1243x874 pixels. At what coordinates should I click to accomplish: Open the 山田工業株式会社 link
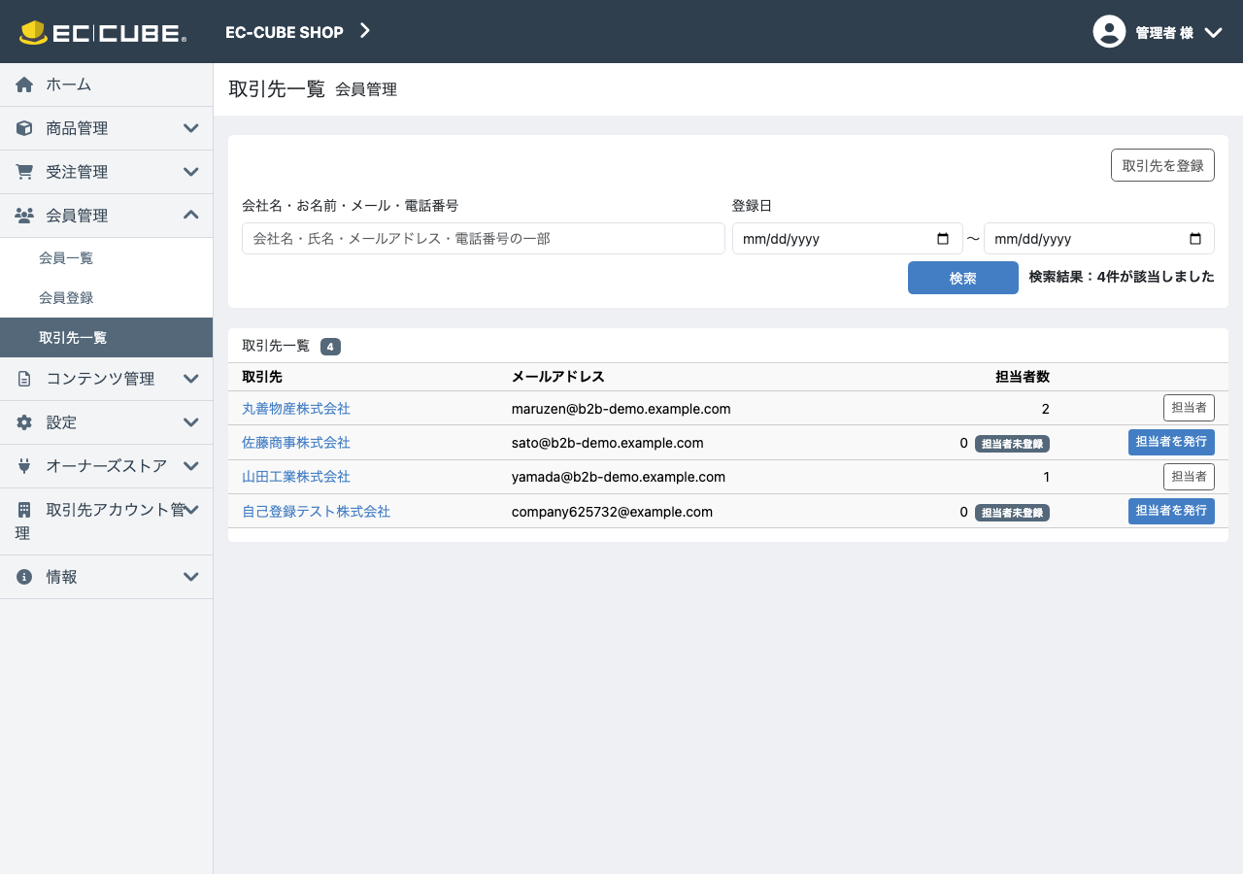pos(296,477)
